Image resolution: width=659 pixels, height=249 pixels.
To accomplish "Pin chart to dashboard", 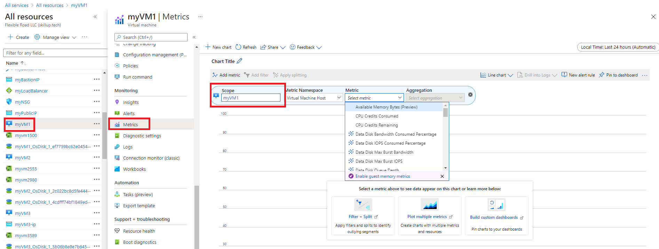I will (x=618, y=75).
